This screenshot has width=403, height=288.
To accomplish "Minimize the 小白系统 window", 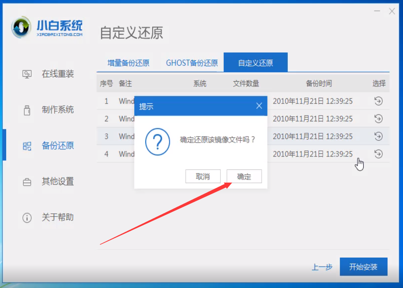I will tap(377, 11).
